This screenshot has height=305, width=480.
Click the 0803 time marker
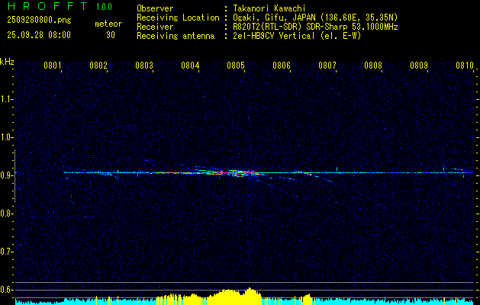tap(144, 66)
